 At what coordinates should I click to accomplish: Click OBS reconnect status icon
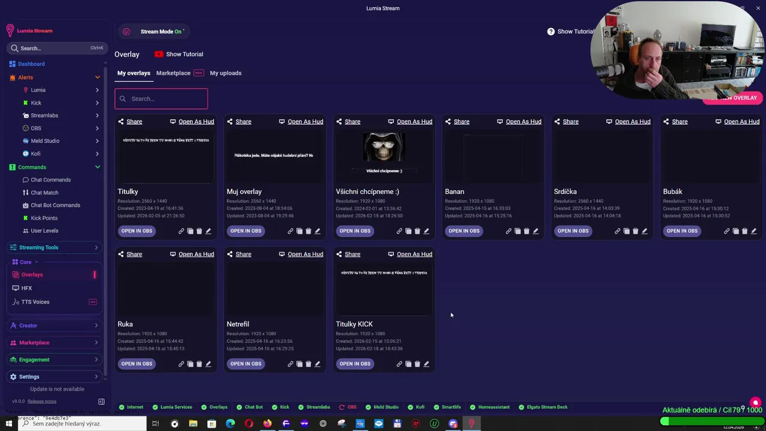342,407
